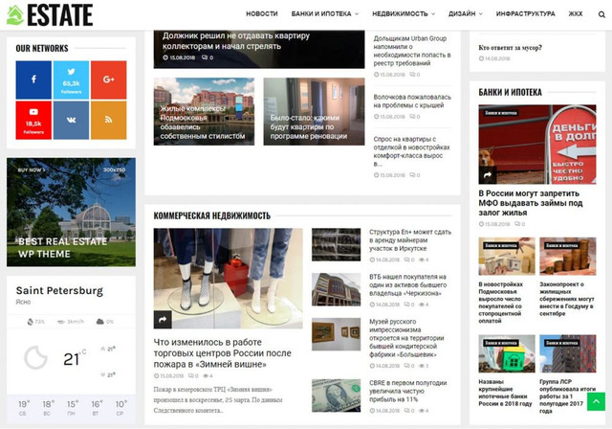Viewport: 612px width, 429px height.
Task: Click the Google Plus network tile
Action: tap(108, 79)
